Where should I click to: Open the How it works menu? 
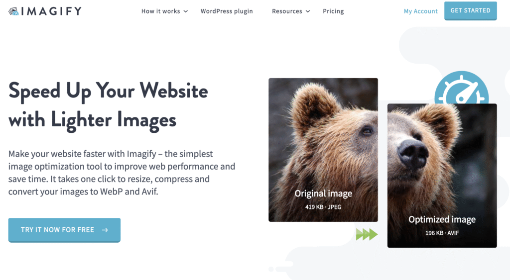tap(161, 11)
